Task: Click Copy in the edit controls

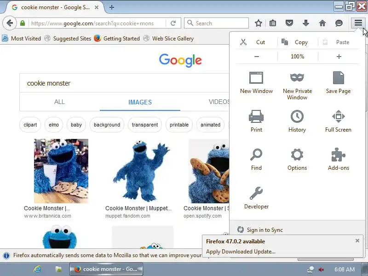Action: [298, 42]
